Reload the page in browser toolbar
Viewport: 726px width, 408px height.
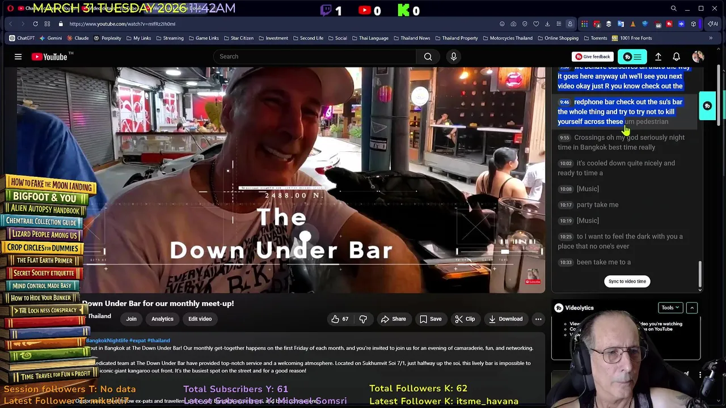pos(35,24)
